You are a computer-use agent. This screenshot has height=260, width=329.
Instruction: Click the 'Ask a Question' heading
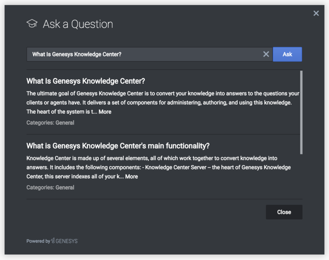pos(78,24)
